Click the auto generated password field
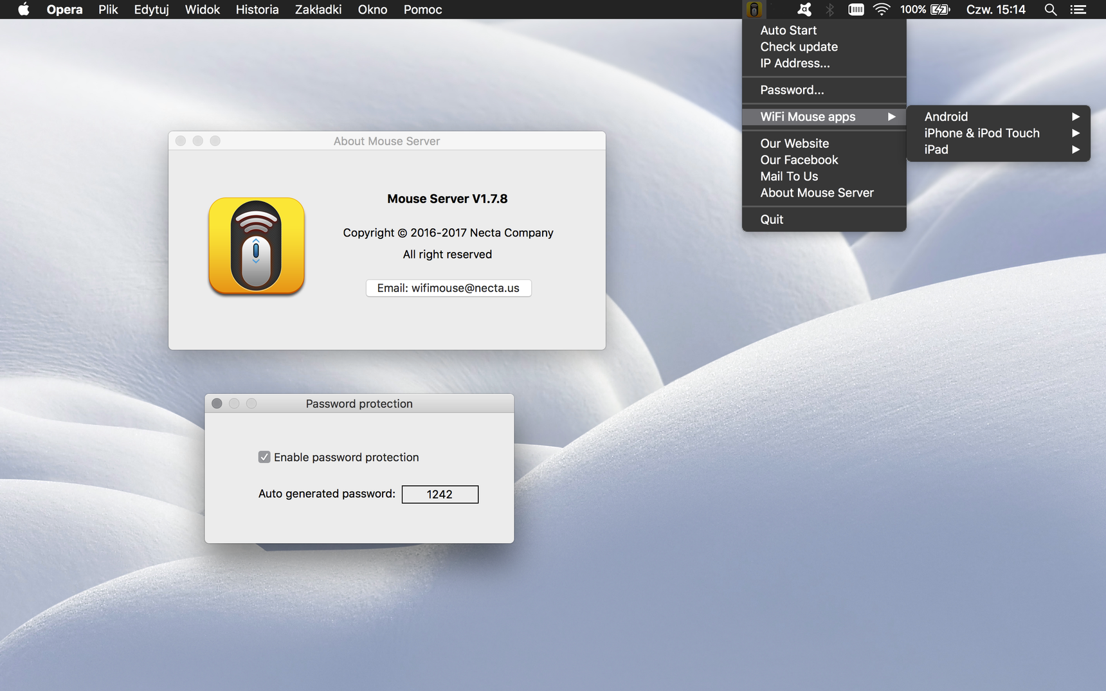 tap(440, 494)
